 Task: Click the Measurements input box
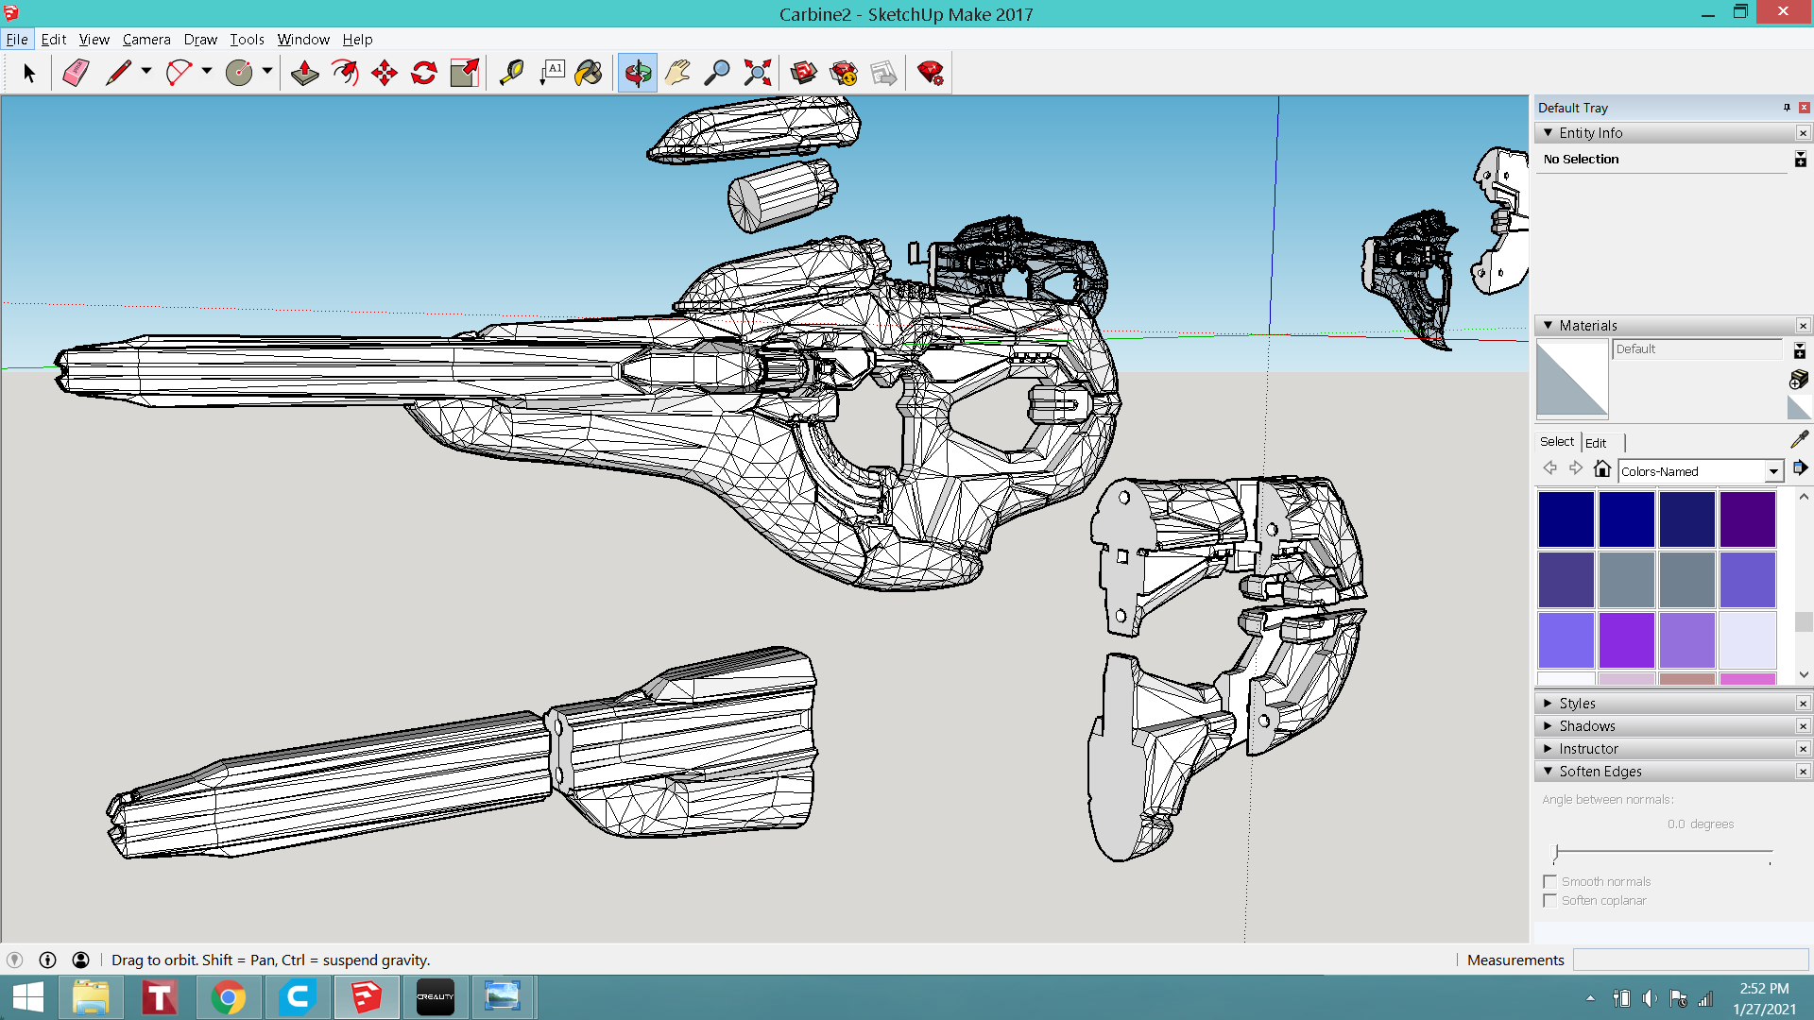coord(1690,960)
